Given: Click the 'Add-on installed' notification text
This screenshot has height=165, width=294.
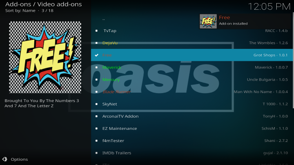Looking at the screenshot, I should (233, 23).
